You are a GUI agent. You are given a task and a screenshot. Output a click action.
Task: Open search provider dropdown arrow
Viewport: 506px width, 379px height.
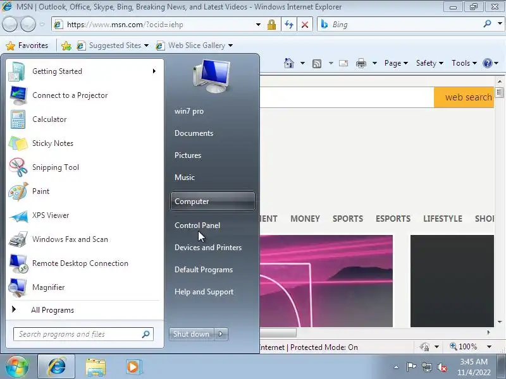[x=500, y=24]
